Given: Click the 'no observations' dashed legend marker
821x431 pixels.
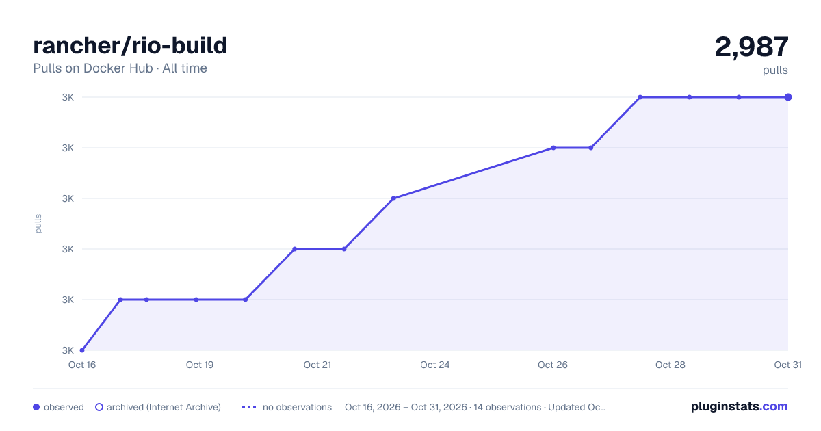Looking at the screenshot, I should tap(249, 407).
